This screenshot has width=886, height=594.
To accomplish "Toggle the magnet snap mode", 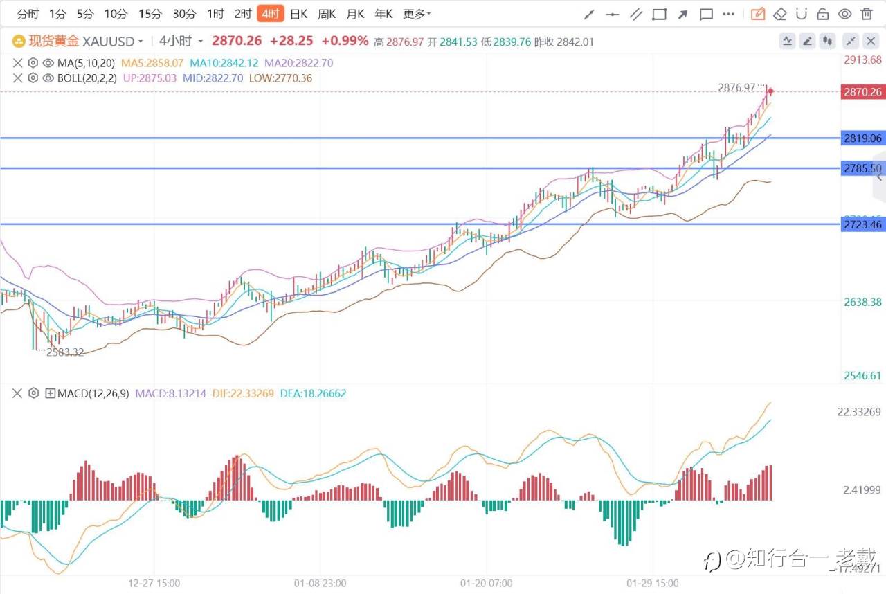I will click(x=802, y=14).
